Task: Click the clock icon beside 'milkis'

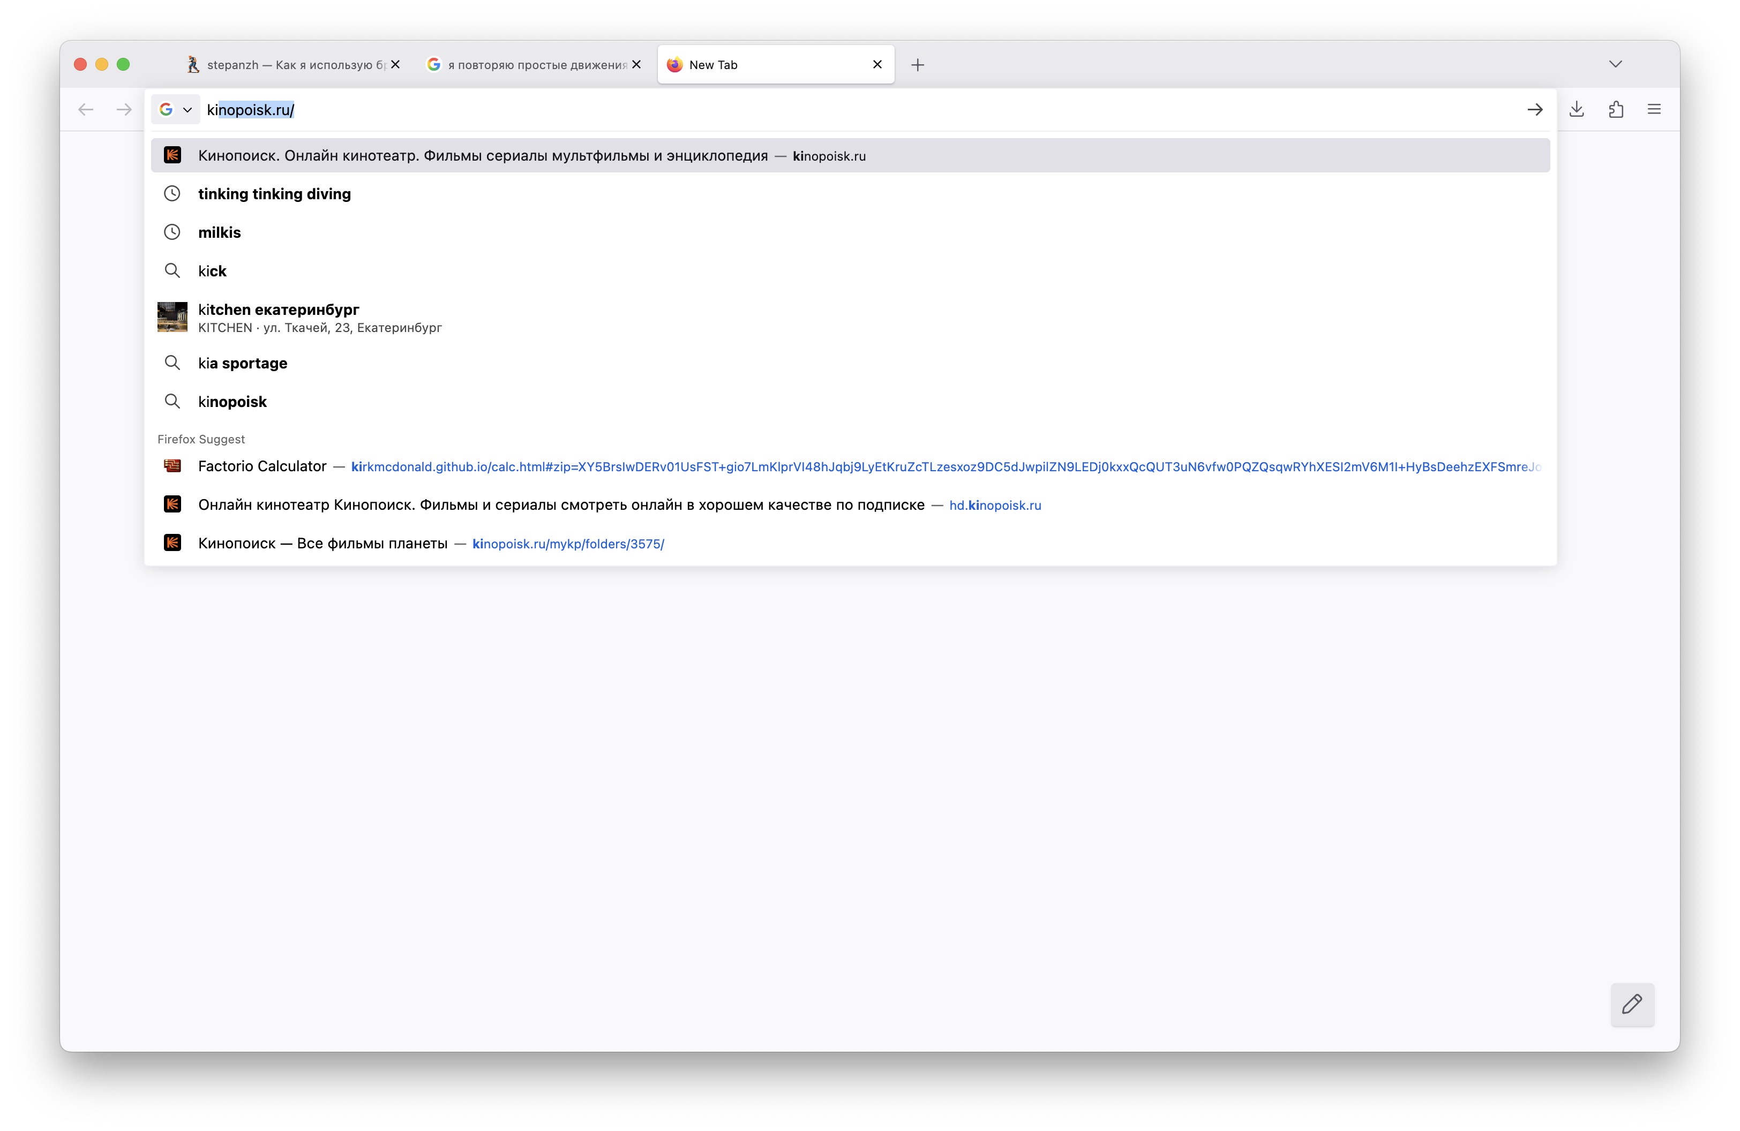Action: [x=172, y=232]
